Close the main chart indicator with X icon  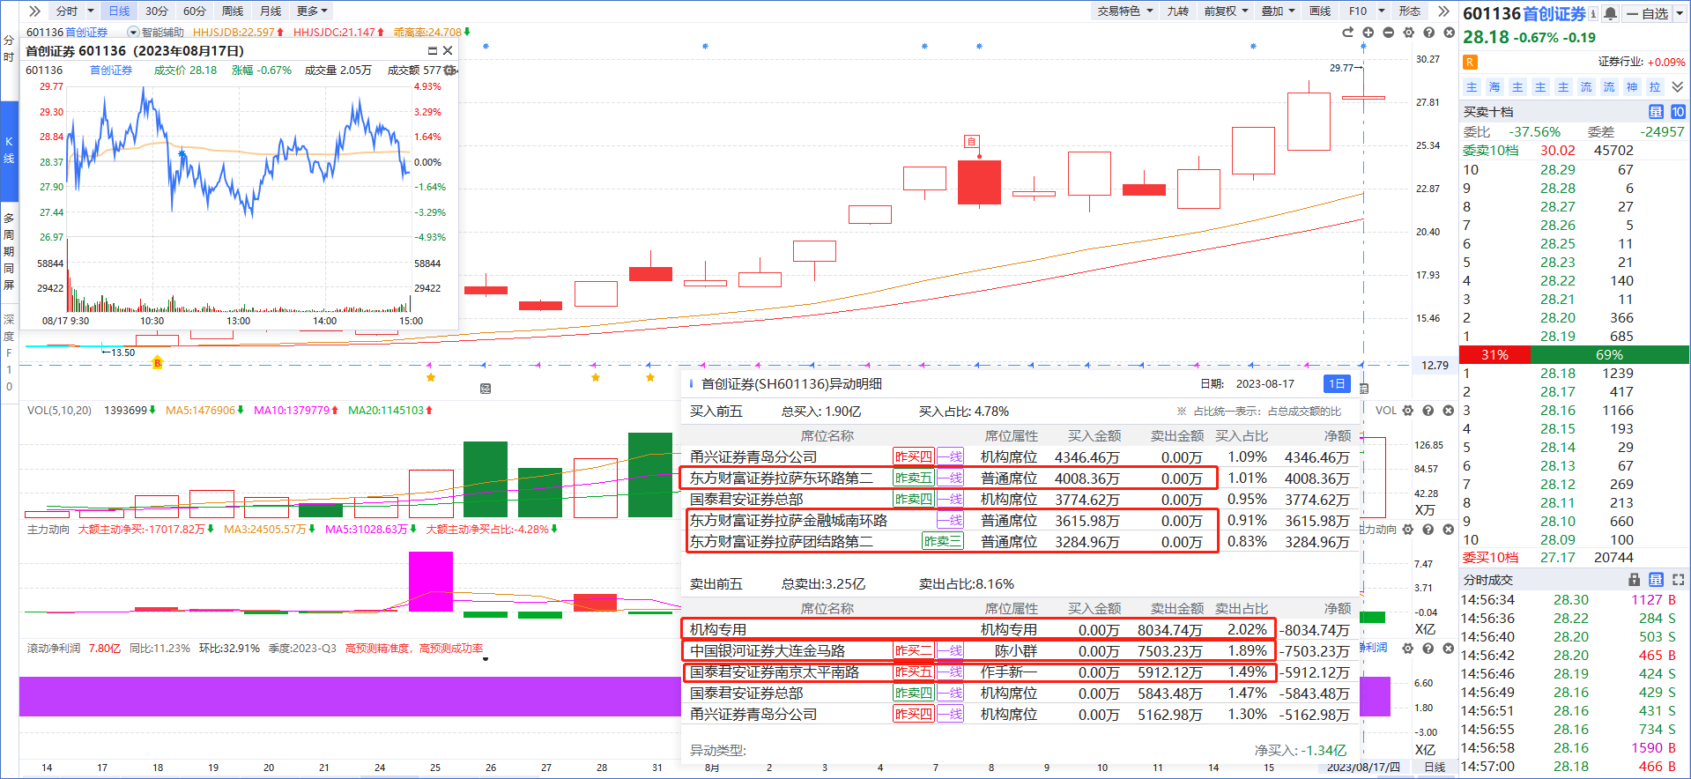click(x=1449, y=33)
